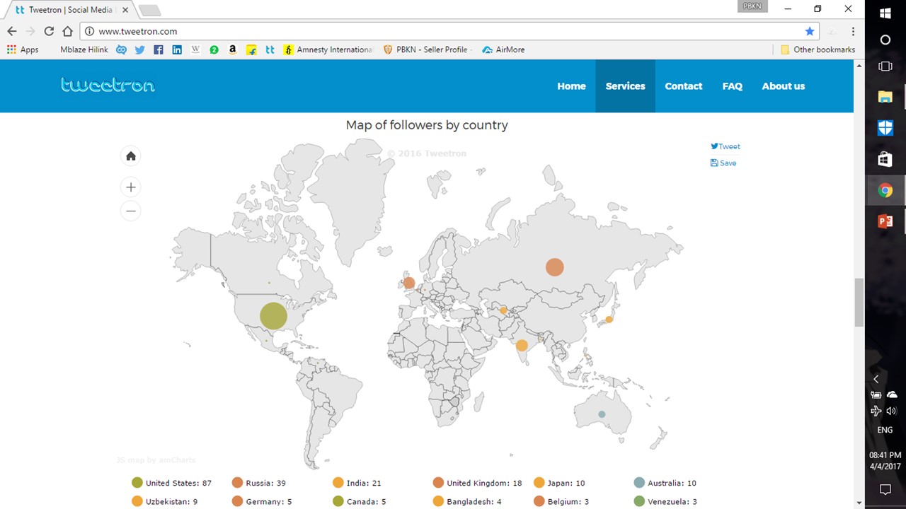Image resolution: width=906 pixels, height=509 pixels.
Task: Zoom in on the followers map
Action: click(x=131, y=187)
